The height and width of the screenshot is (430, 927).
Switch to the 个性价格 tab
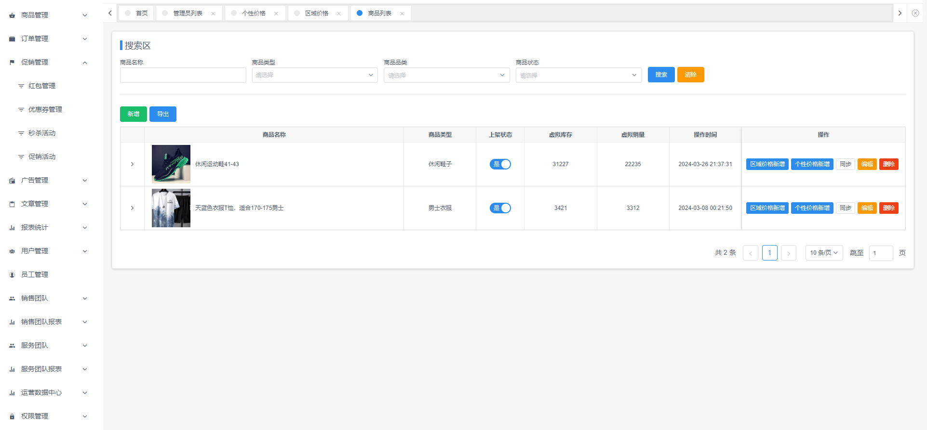click(254, 13)
